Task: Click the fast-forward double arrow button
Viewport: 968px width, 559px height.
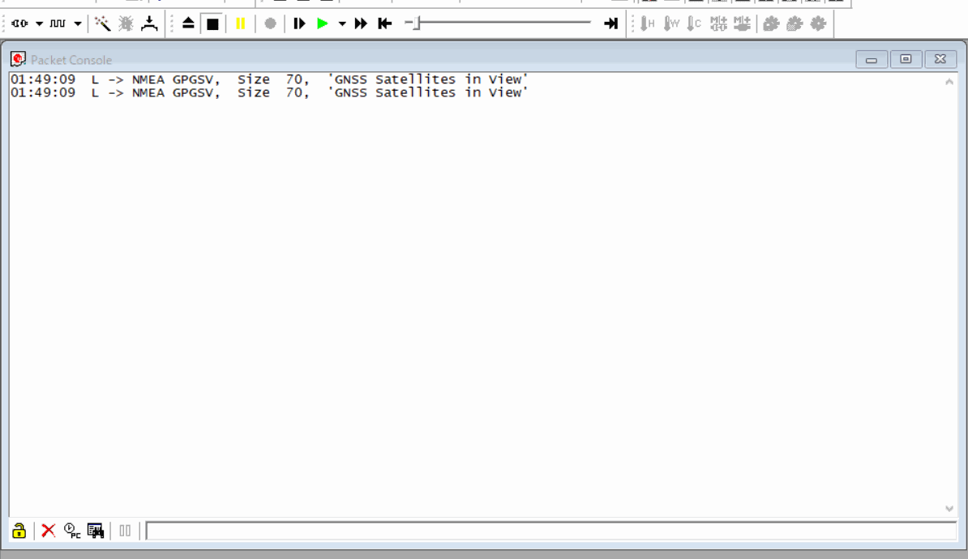Action: tap(362, 23)
